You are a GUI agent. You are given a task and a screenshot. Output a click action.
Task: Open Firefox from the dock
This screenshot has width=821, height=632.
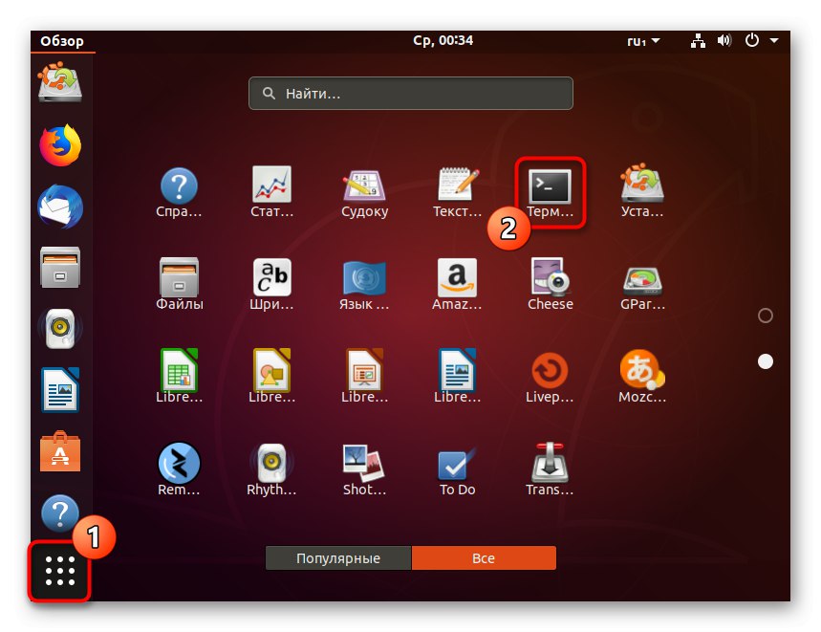[59, 144]
